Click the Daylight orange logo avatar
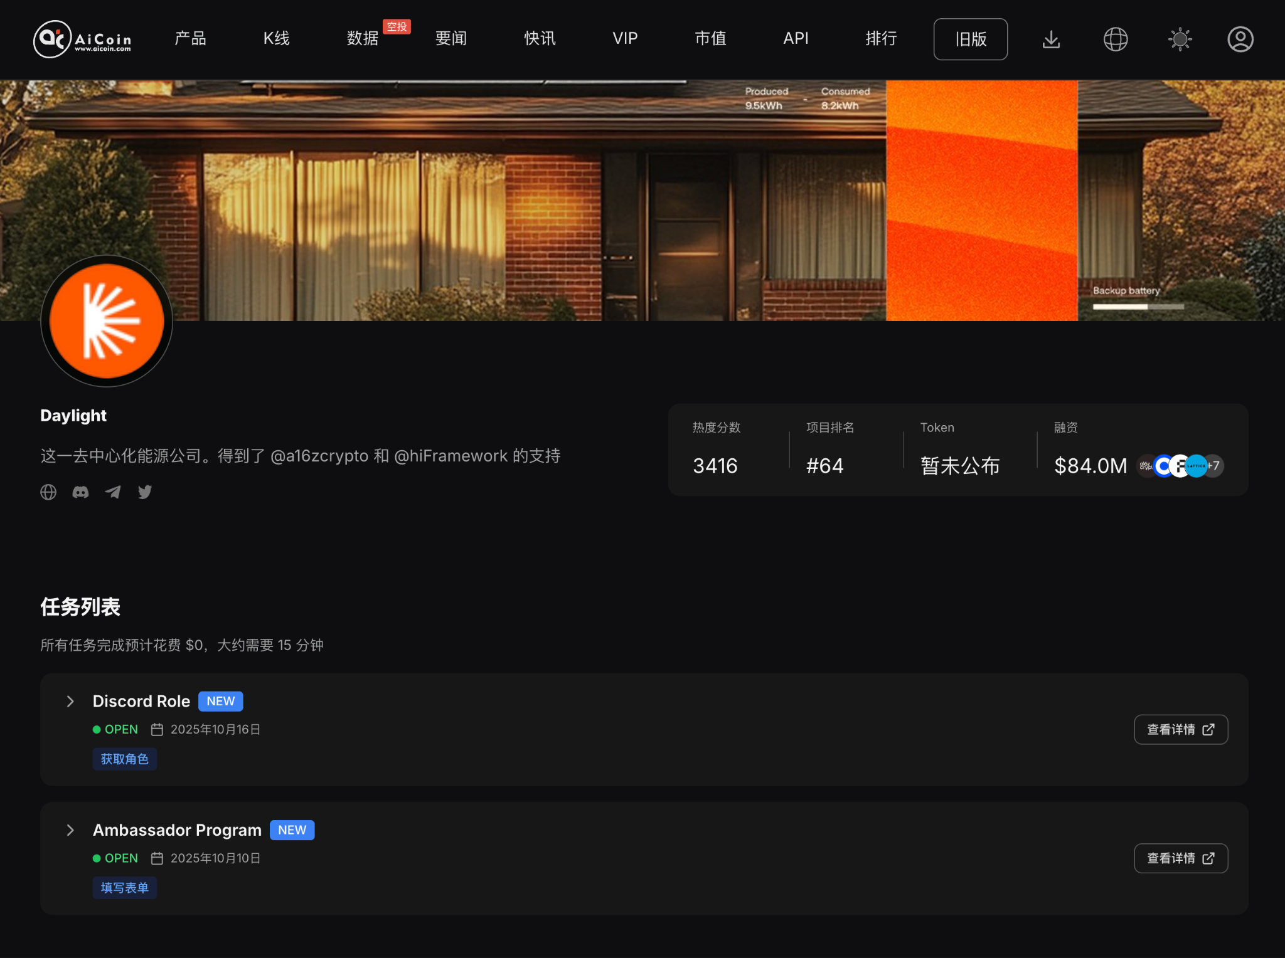 (107, 321)
